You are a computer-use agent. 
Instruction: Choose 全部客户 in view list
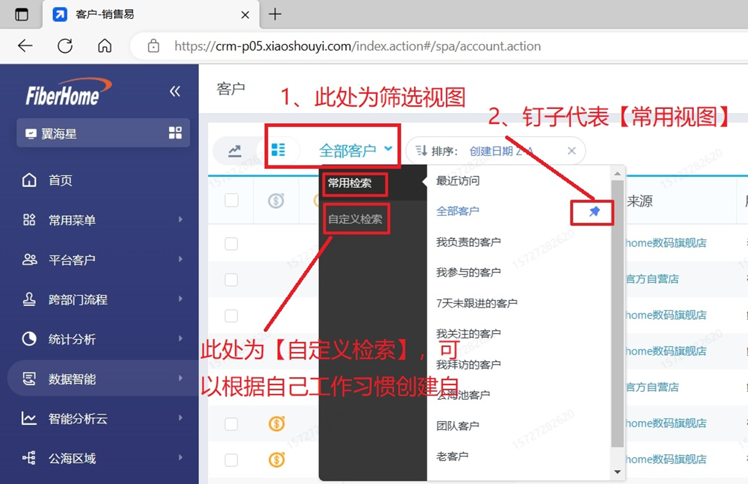click(457, 211)
